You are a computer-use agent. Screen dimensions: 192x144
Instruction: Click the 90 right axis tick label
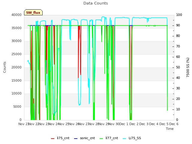(178, 25)
